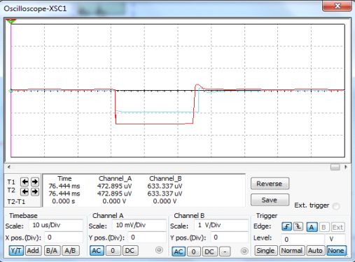Set trigger source to channel B
This screenshot has height=262, width=355.
[x=323, y=227]
